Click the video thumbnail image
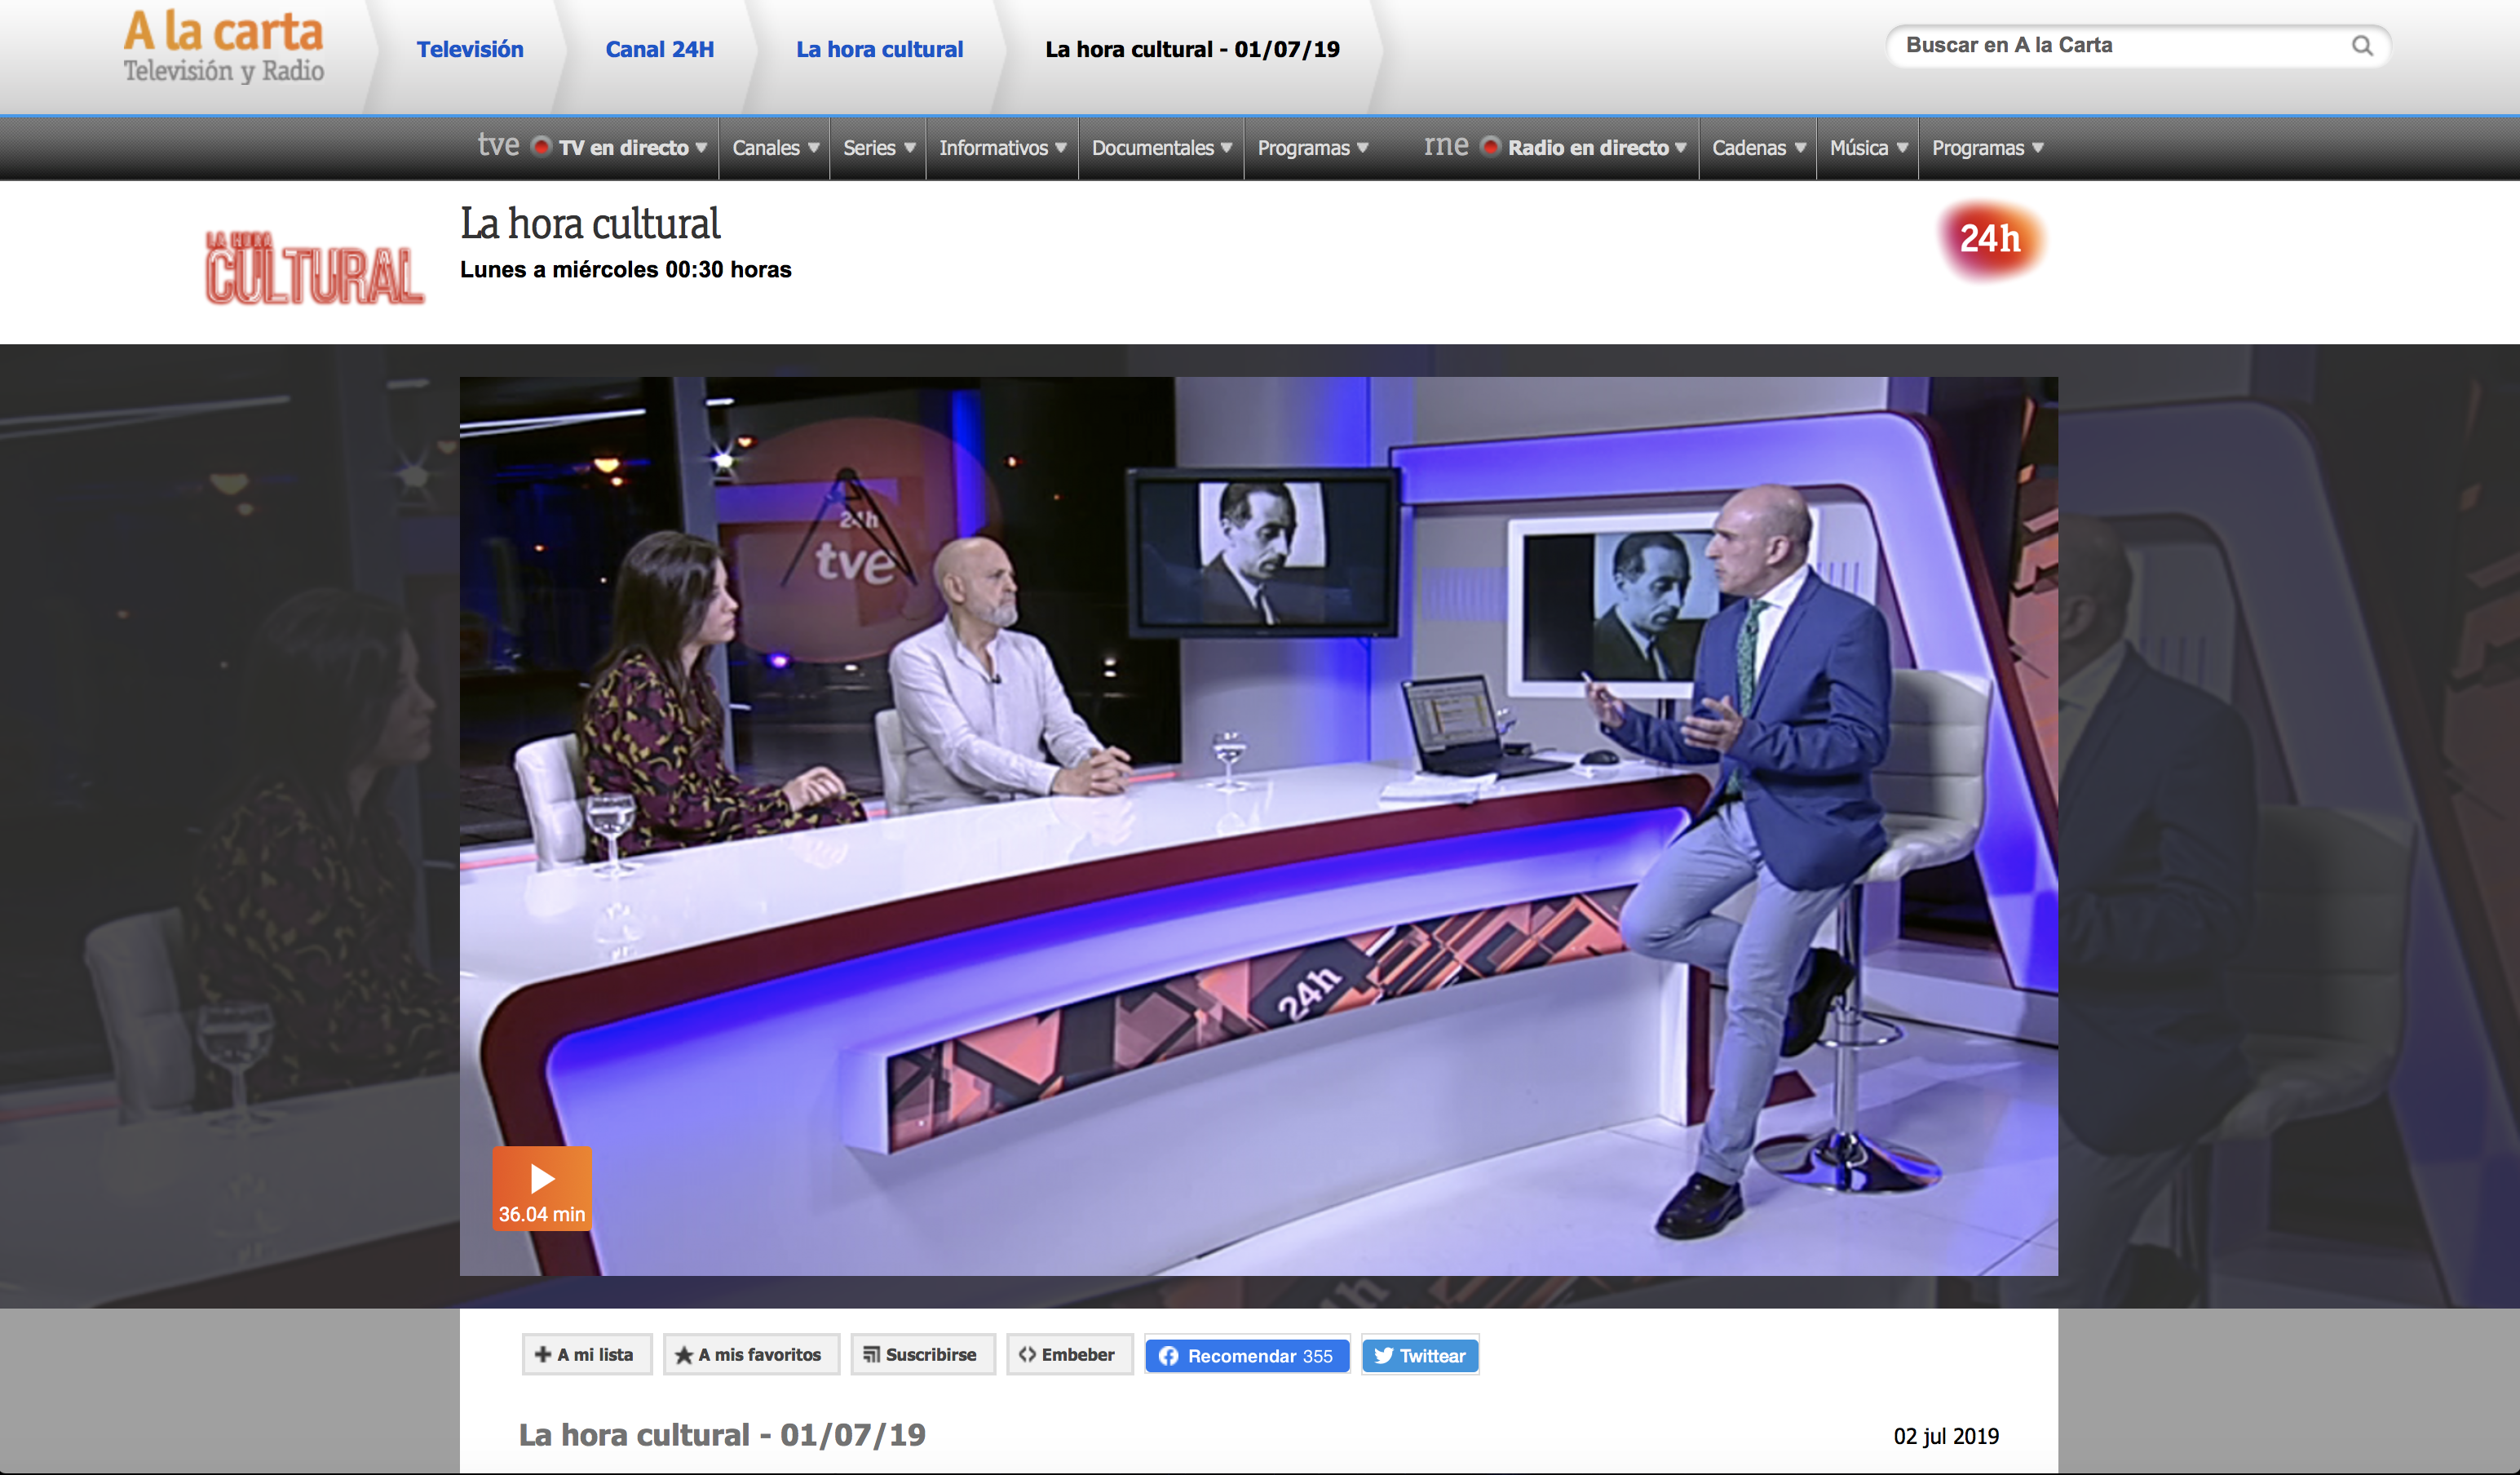This screenshot has height=1475, width=2520. 1258,826
